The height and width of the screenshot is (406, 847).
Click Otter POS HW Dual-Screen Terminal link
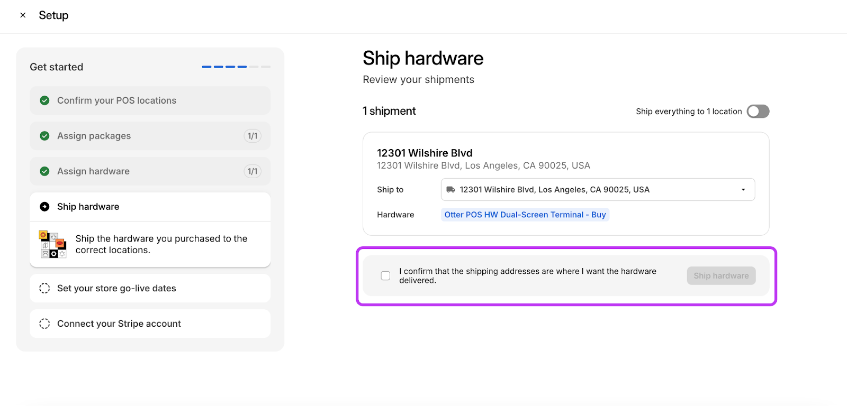(525, 215)
